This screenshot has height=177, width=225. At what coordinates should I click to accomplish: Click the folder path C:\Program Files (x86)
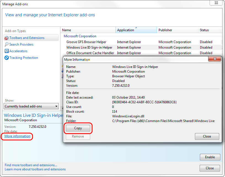coord(163,121)
